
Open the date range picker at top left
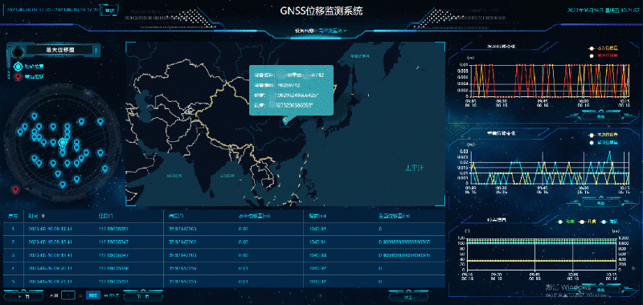click(x=51, y=10)
